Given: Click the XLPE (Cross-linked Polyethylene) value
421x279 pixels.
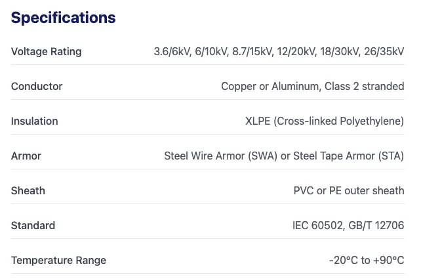Looking at the screenshot, I should click(325, 121).
